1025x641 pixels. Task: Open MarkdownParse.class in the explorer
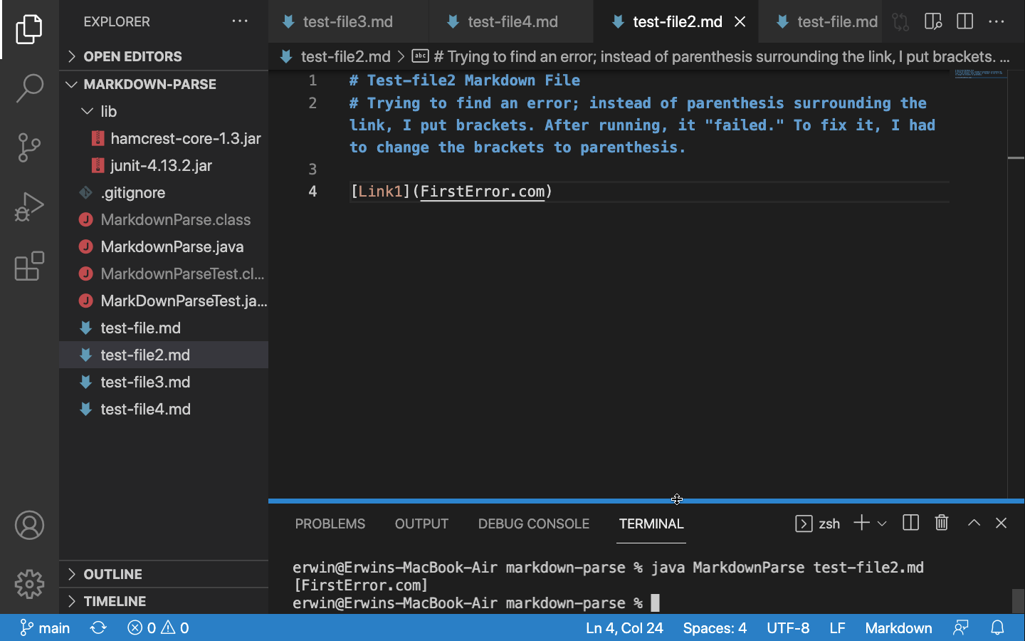pyautogui.click(x=164, y=219)
